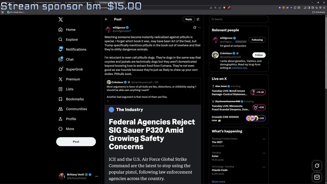Open SuperGrok in the sidebar
The width and height of the screenshot is (327, 184).
point(71,69)
